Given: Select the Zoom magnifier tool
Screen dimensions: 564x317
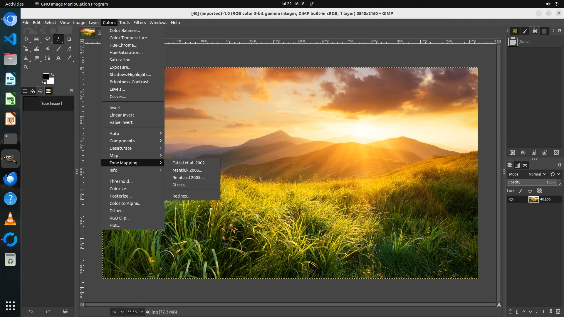Looking at the screenshot, I should point(26,68).
